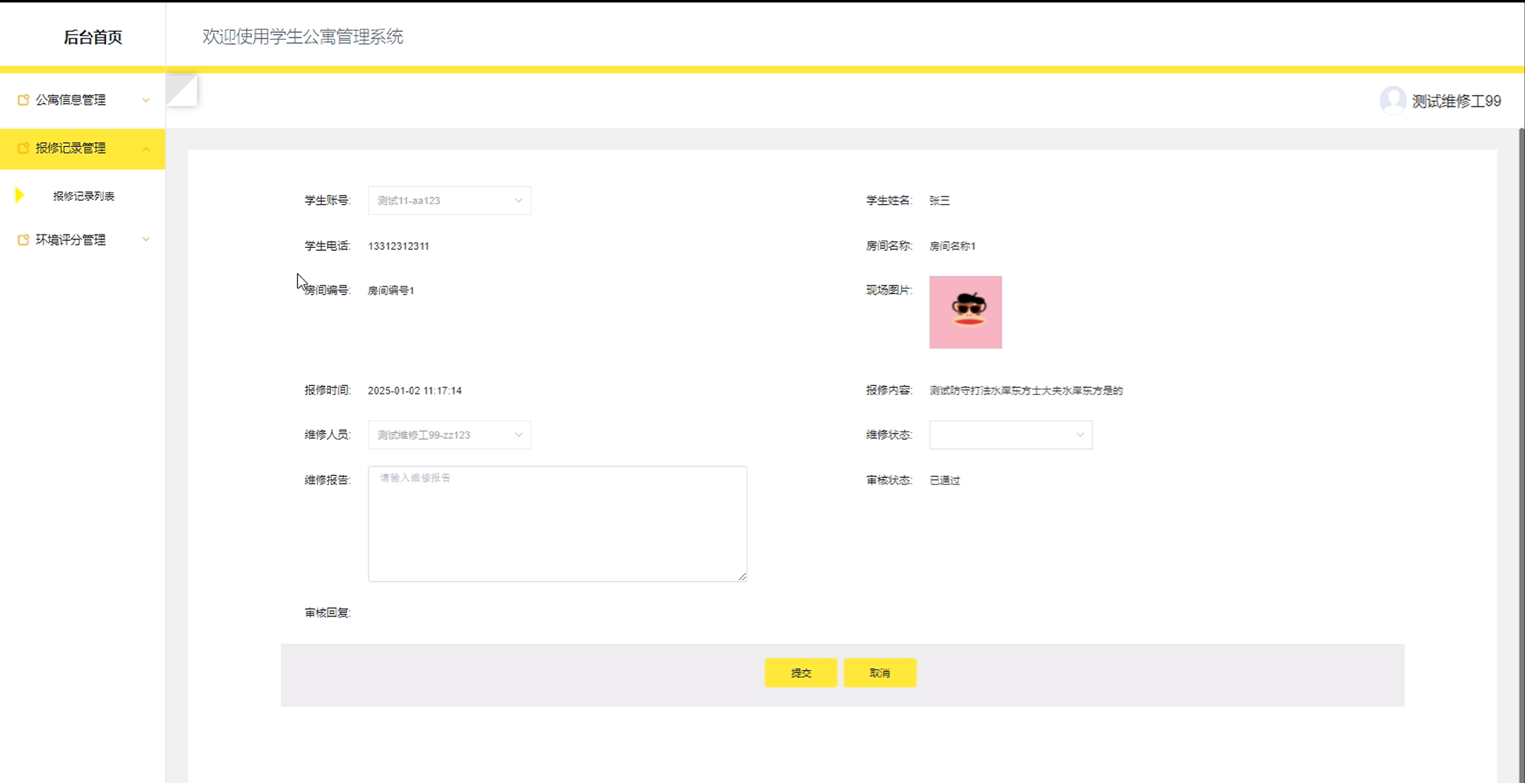Open the 维修人员 dropdown
This screenshot has height=783, width=1525.
[450, 435]
